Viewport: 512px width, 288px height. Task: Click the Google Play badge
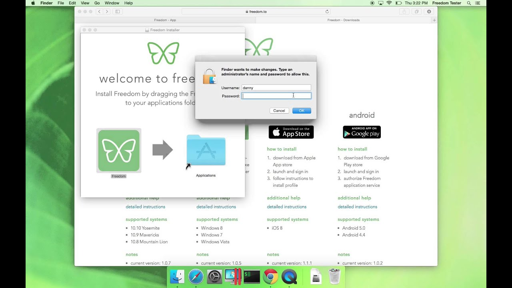[362, 132]
